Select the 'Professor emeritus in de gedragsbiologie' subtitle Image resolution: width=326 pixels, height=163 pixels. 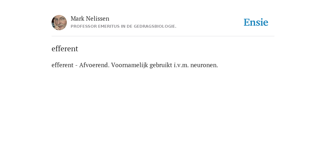[x=124, y=26]
